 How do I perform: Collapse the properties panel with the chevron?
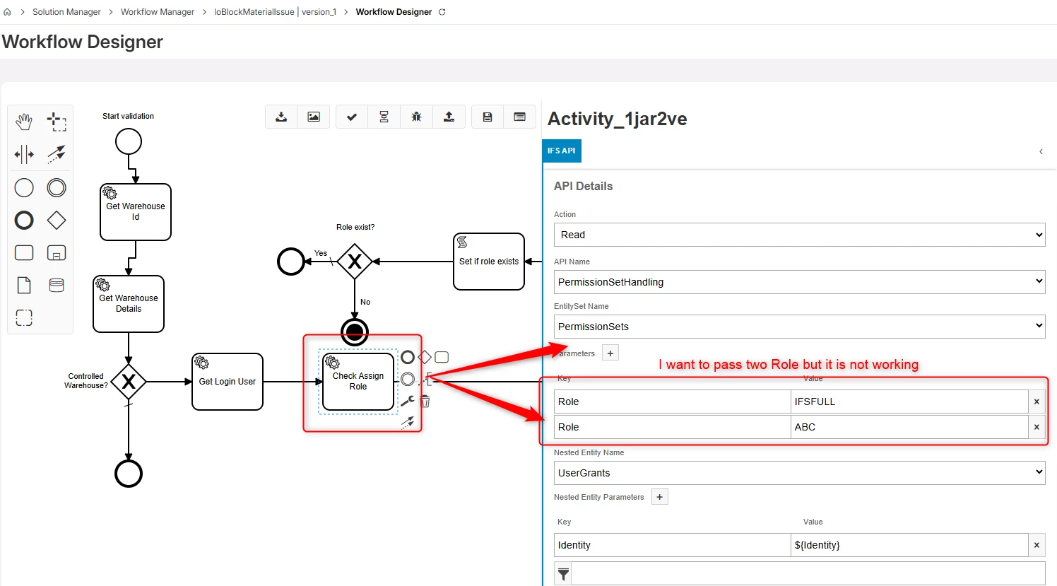[x=1041, y=151]
